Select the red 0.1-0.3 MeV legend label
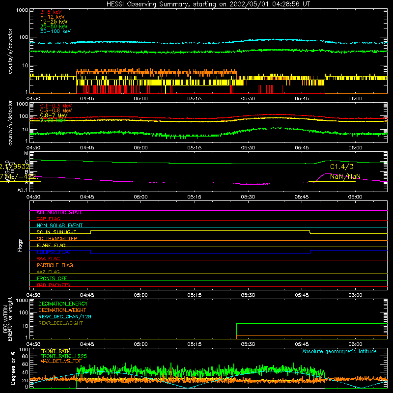 pyautogui.click(x=56, y=106)
